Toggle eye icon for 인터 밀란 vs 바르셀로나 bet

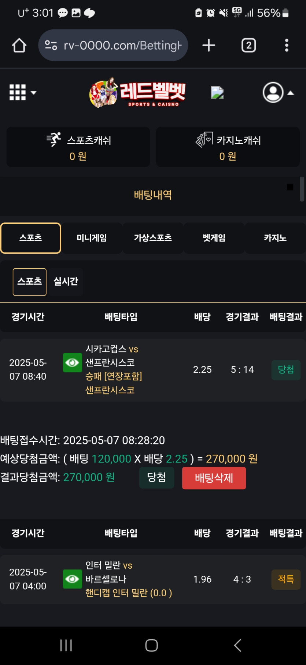pos(72,579)
